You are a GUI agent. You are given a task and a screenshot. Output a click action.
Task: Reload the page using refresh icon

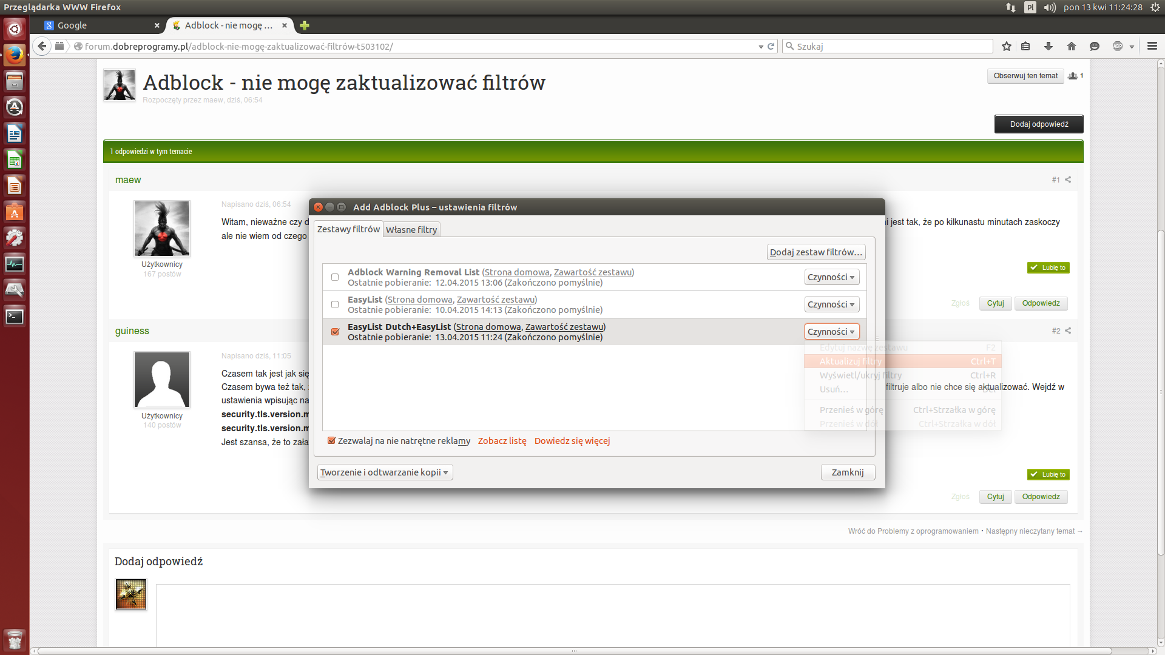pyautogui.click(x=771, y=46)
